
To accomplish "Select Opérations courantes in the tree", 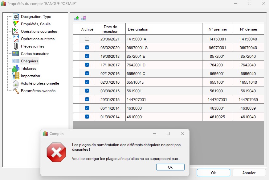I will pos(39,31).
